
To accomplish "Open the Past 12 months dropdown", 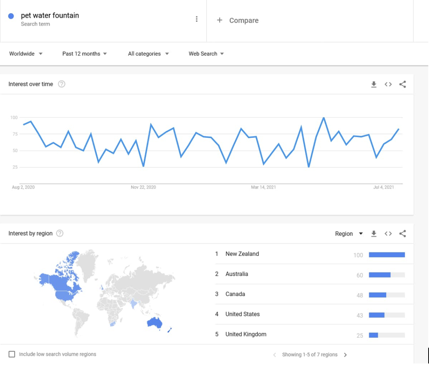I will coord(84,54).
